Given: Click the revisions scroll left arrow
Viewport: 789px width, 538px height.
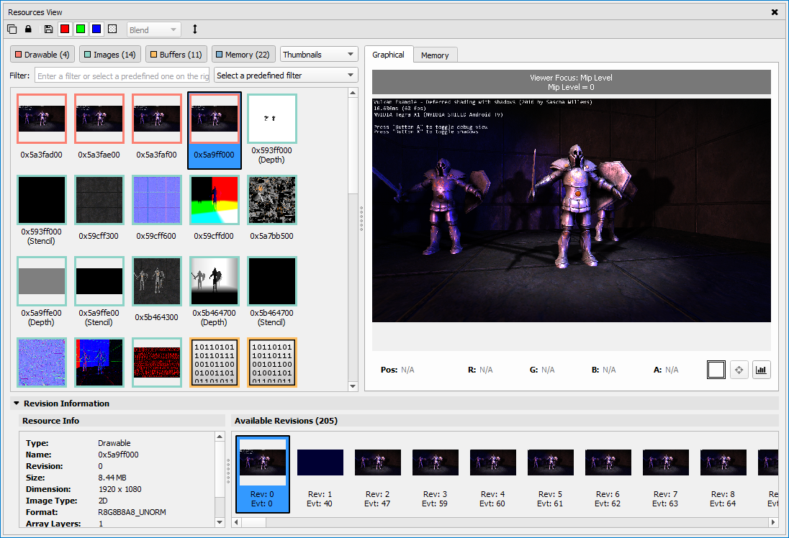Looking at the screenshot, I should pyautogui.click(x=237, y=522).
